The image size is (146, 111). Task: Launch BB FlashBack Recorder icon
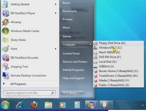[x=6, y=58]
